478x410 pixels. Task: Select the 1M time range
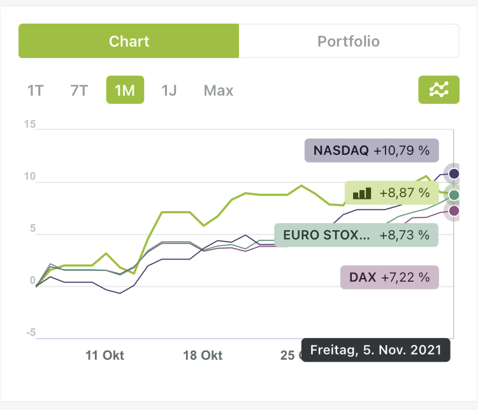point(125,91)
